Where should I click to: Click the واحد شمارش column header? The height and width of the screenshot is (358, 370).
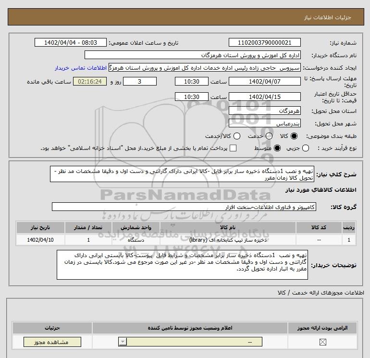136,227
